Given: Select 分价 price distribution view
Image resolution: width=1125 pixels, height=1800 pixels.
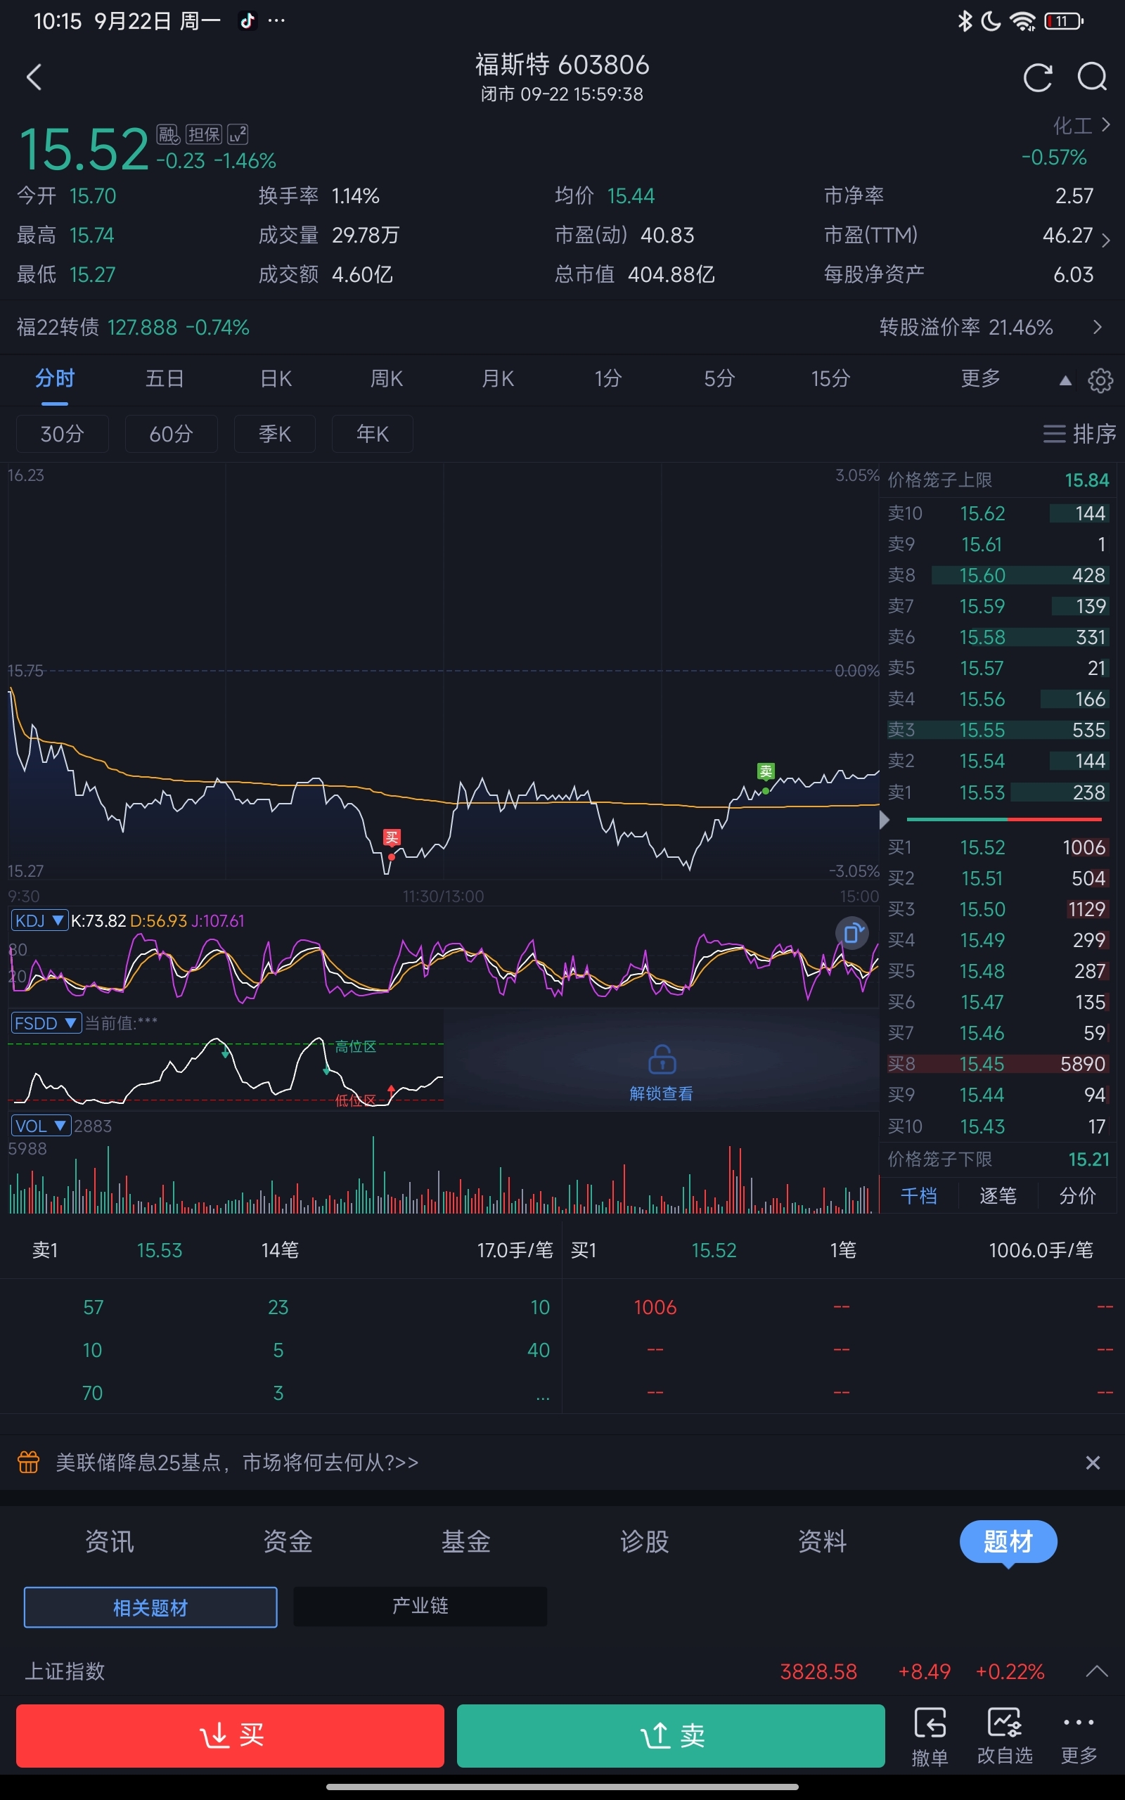Looking at the screenshot, I should coord(1077,1196).
